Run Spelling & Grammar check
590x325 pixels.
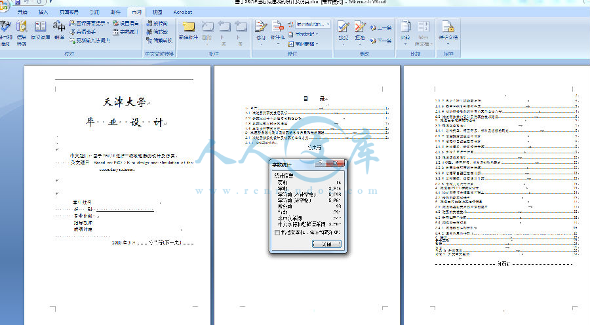point(5,33)
